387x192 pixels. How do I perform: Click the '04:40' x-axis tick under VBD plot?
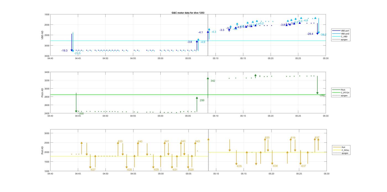click(50, 58)
